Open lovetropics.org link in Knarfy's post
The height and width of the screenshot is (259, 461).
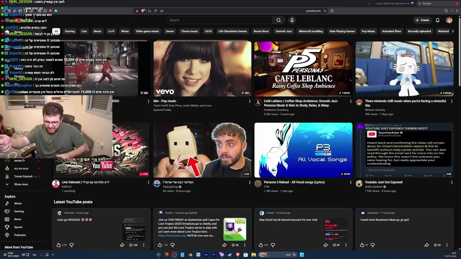coord(172,236)
